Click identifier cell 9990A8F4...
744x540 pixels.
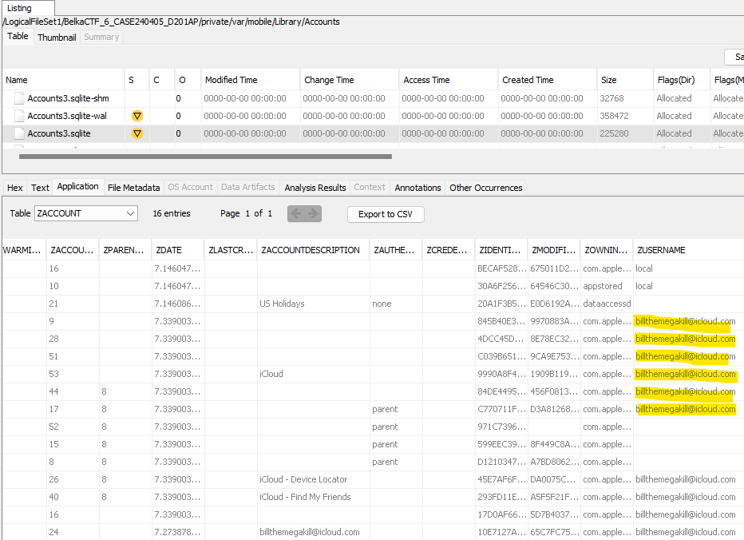(502, 374)
